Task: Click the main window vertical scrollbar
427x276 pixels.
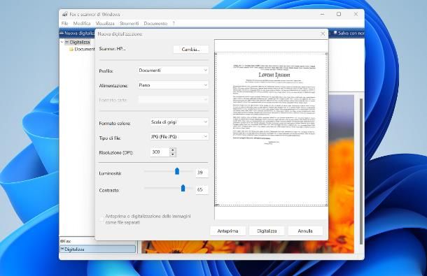Action: (x=361, y=171)
